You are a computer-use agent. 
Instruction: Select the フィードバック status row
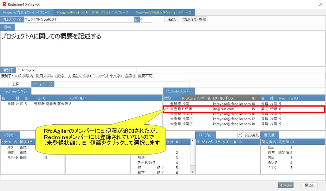coord(160,163)
